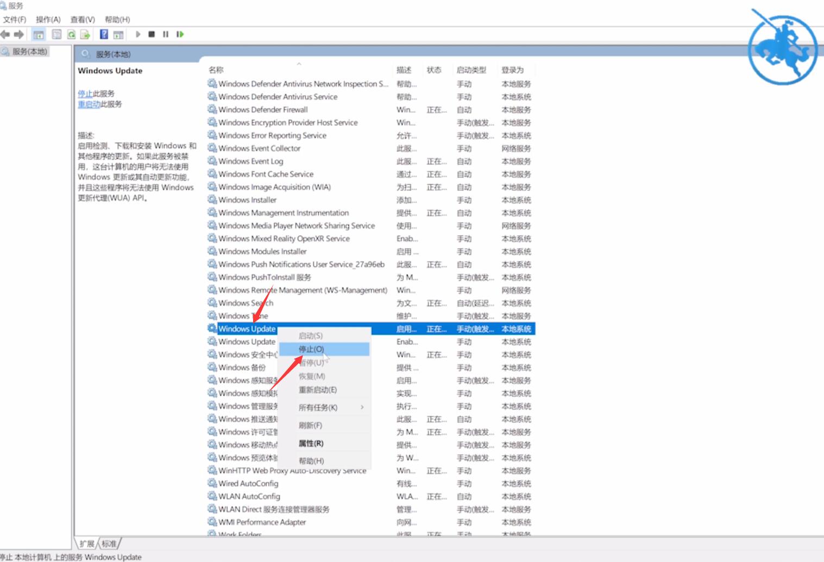The height and width of the screenshot is (562, 824).
Task: Click the Stop Service square icon
Action: 152,34
